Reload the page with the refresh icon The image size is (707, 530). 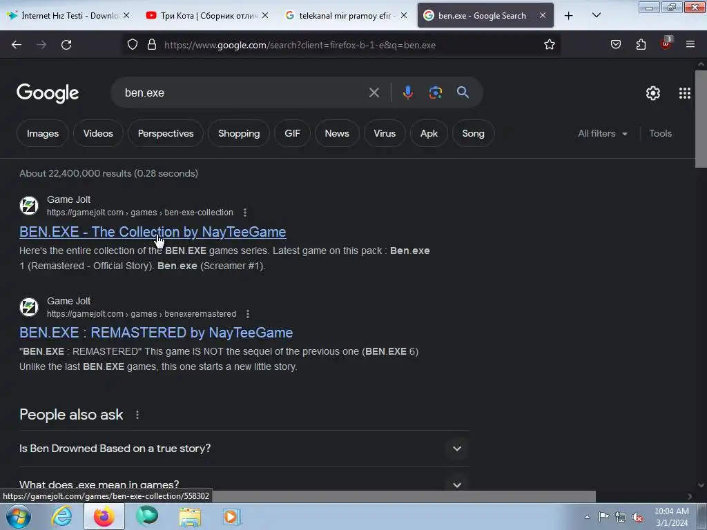(66, 45)
